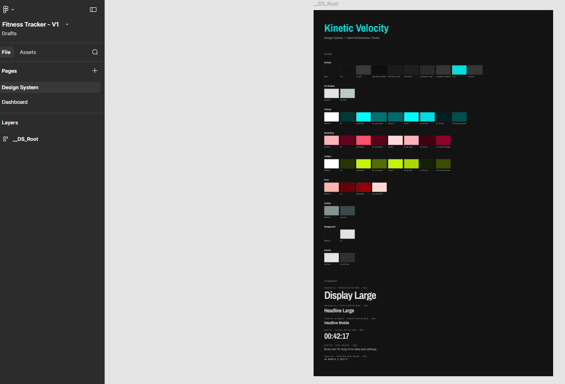Select the __DS_Root frame title on canvas
The image size is (565, 384).
point(326,4)
